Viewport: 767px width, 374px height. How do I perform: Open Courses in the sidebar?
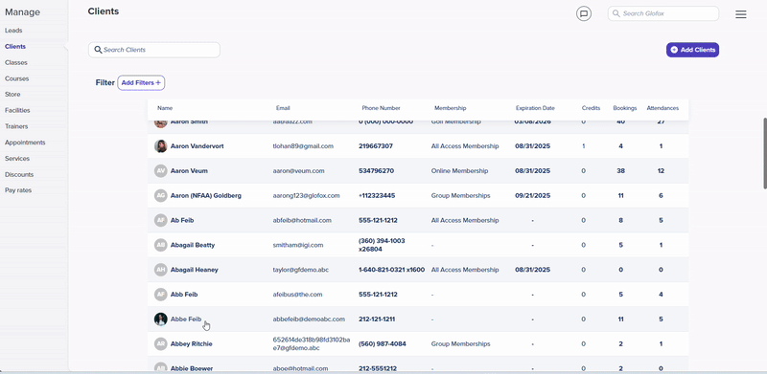pos(16,78)
